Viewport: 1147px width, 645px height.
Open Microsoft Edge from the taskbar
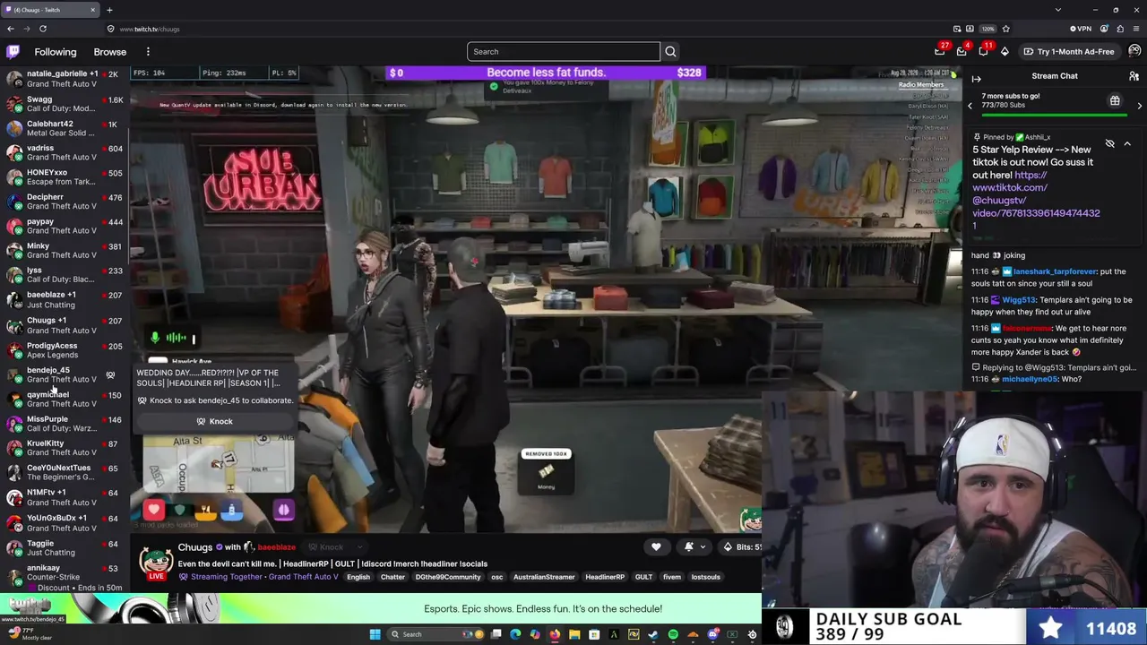coord(515,634)
